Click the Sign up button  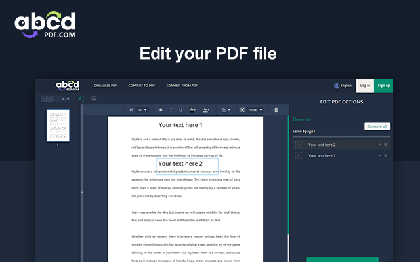pyautogui.click(x=384, y=86)
